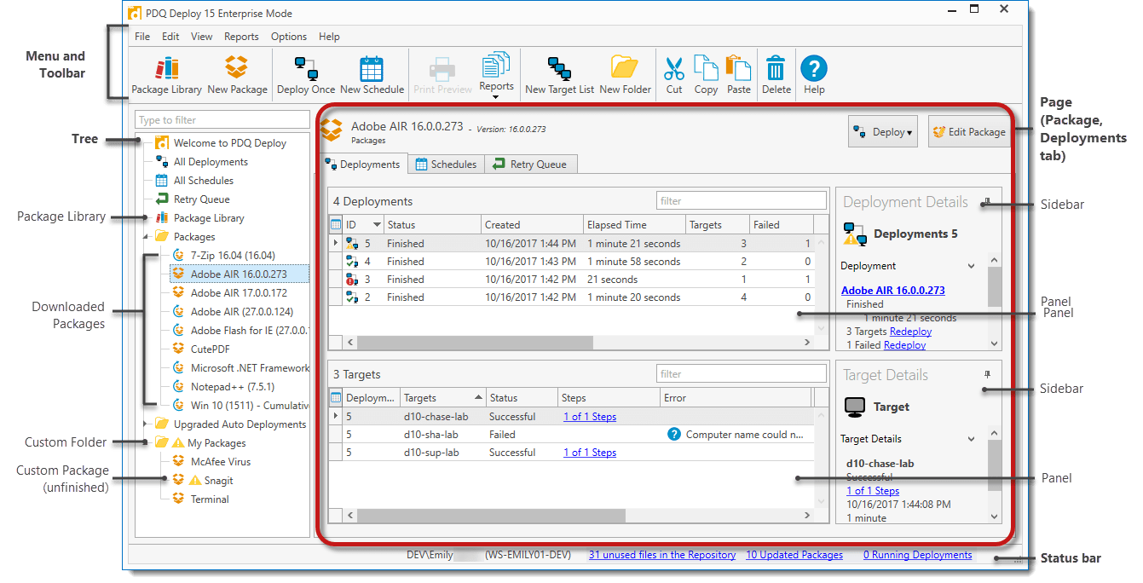Select the Delete toolbar icon

click(x=776, y=74)
